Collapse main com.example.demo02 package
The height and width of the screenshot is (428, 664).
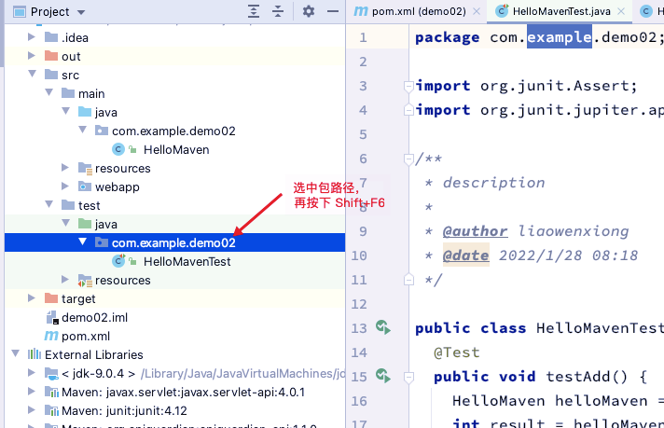pyautogui.click(x=83, y=130)
